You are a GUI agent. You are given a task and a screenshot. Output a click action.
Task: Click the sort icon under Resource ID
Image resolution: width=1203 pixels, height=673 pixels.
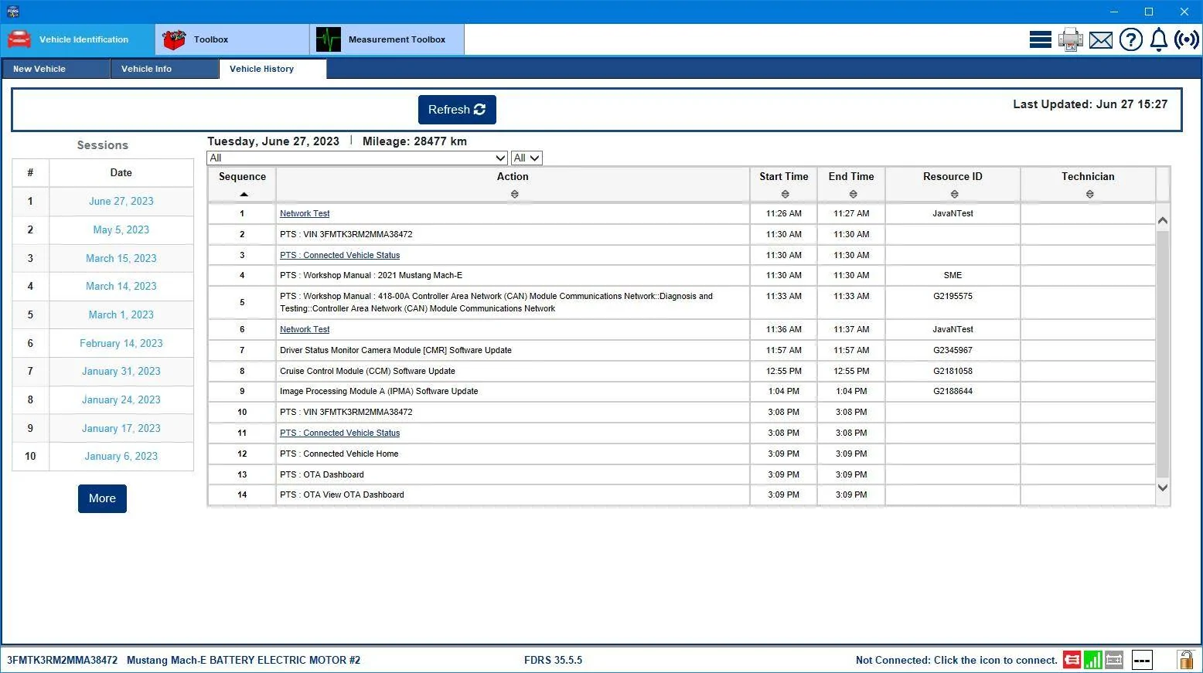tap(954, 194)
